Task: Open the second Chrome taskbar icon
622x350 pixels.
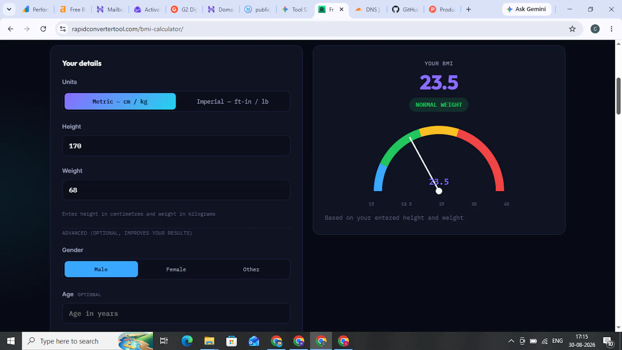Action: coord(299,341)
